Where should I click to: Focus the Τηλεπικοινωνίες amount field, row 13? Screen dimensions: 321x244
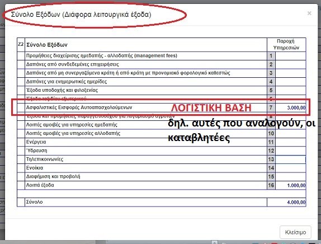point(290,159)
